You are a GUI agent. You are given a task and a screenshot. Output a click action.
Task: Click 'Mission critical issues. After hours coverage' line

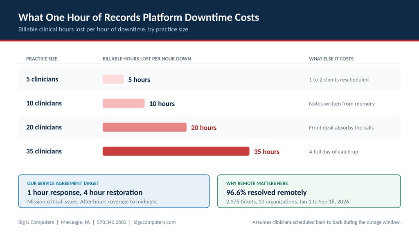[x=93, y=202]
